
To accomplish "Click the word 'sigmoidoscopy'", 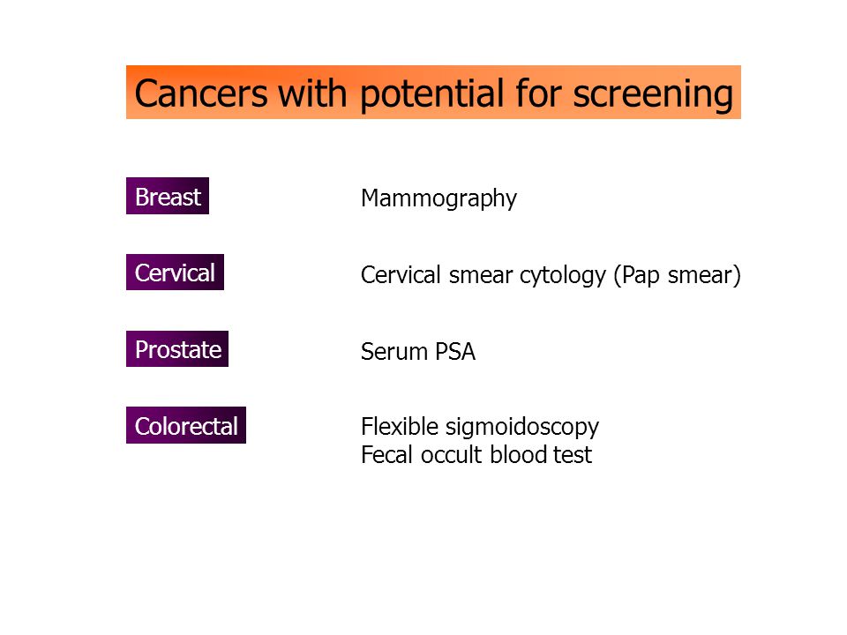I will (521, 429).
